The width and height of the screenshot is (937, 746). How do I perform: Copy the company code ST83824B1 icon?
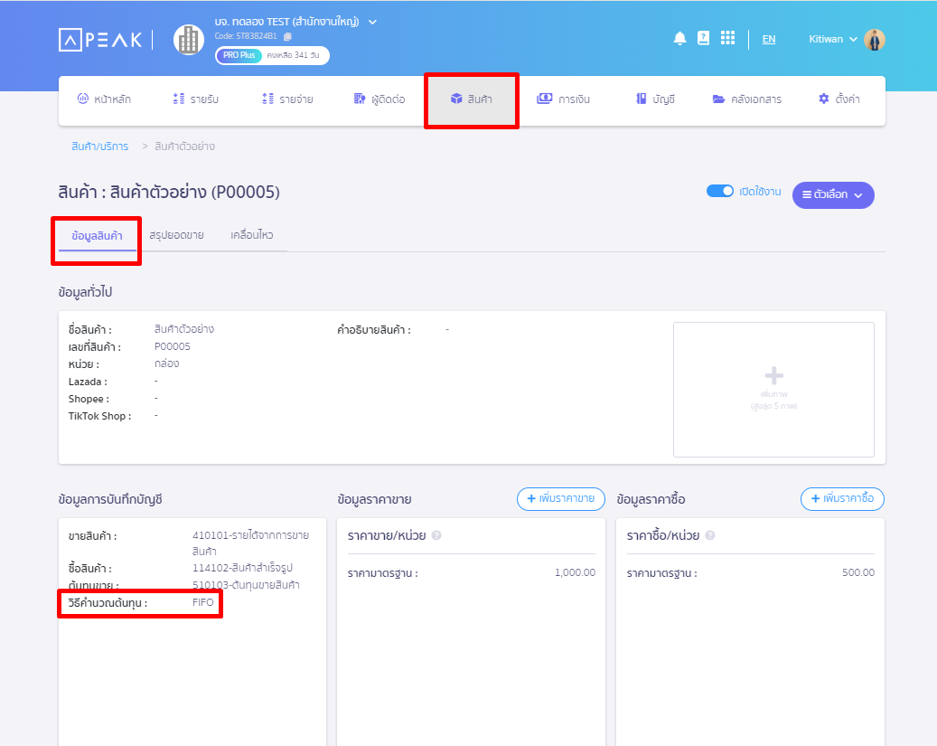[287, 36]
